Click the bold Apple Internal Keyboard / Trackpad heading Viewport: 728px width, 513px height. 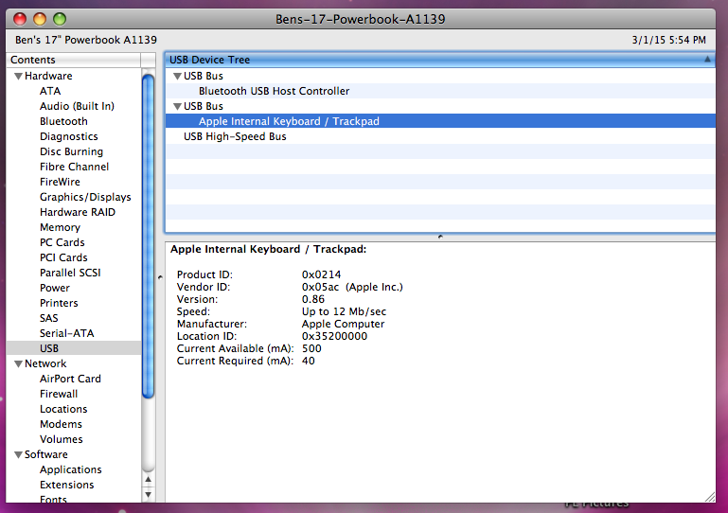(x=268, y=249)
